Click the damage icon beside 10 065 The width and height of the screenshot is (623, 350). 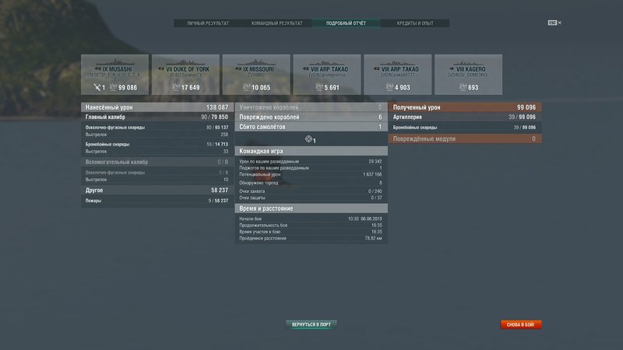(246, 87)
